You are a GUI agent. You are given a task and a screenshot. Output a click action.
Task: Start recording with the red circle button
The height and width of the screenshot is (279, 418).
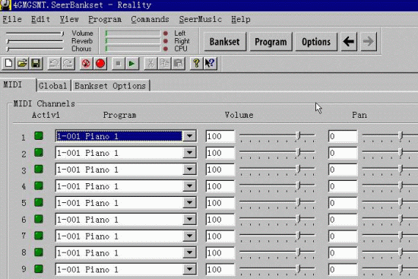[100, 64]
